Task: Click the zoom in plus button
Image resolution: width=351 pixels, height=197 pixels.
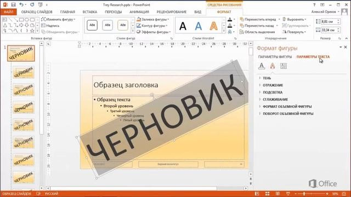Action: (327, 194)
